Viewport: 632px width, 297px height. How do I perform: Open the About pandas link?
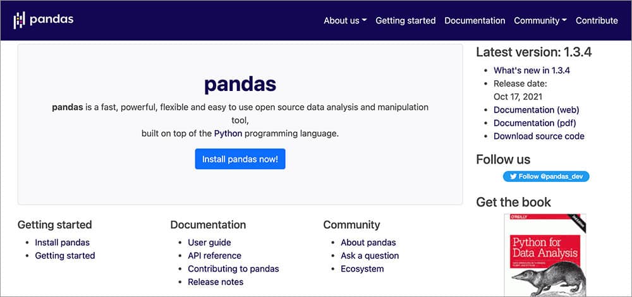pos(368,243)
